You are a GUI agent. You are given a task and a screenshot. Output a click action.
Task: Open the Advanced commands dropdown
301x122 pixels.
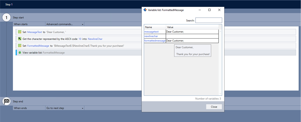(x=65, y=24)
